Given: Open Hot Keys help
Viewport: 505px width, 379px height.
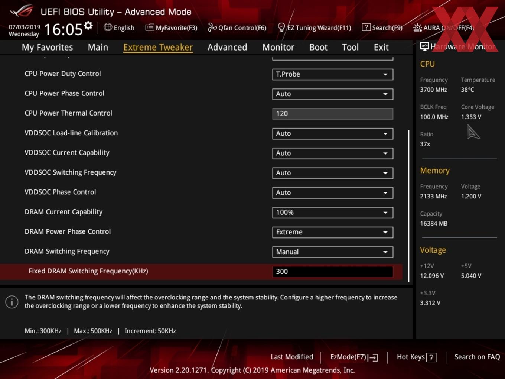Looking at the screenshot, I should click(416, 357).
